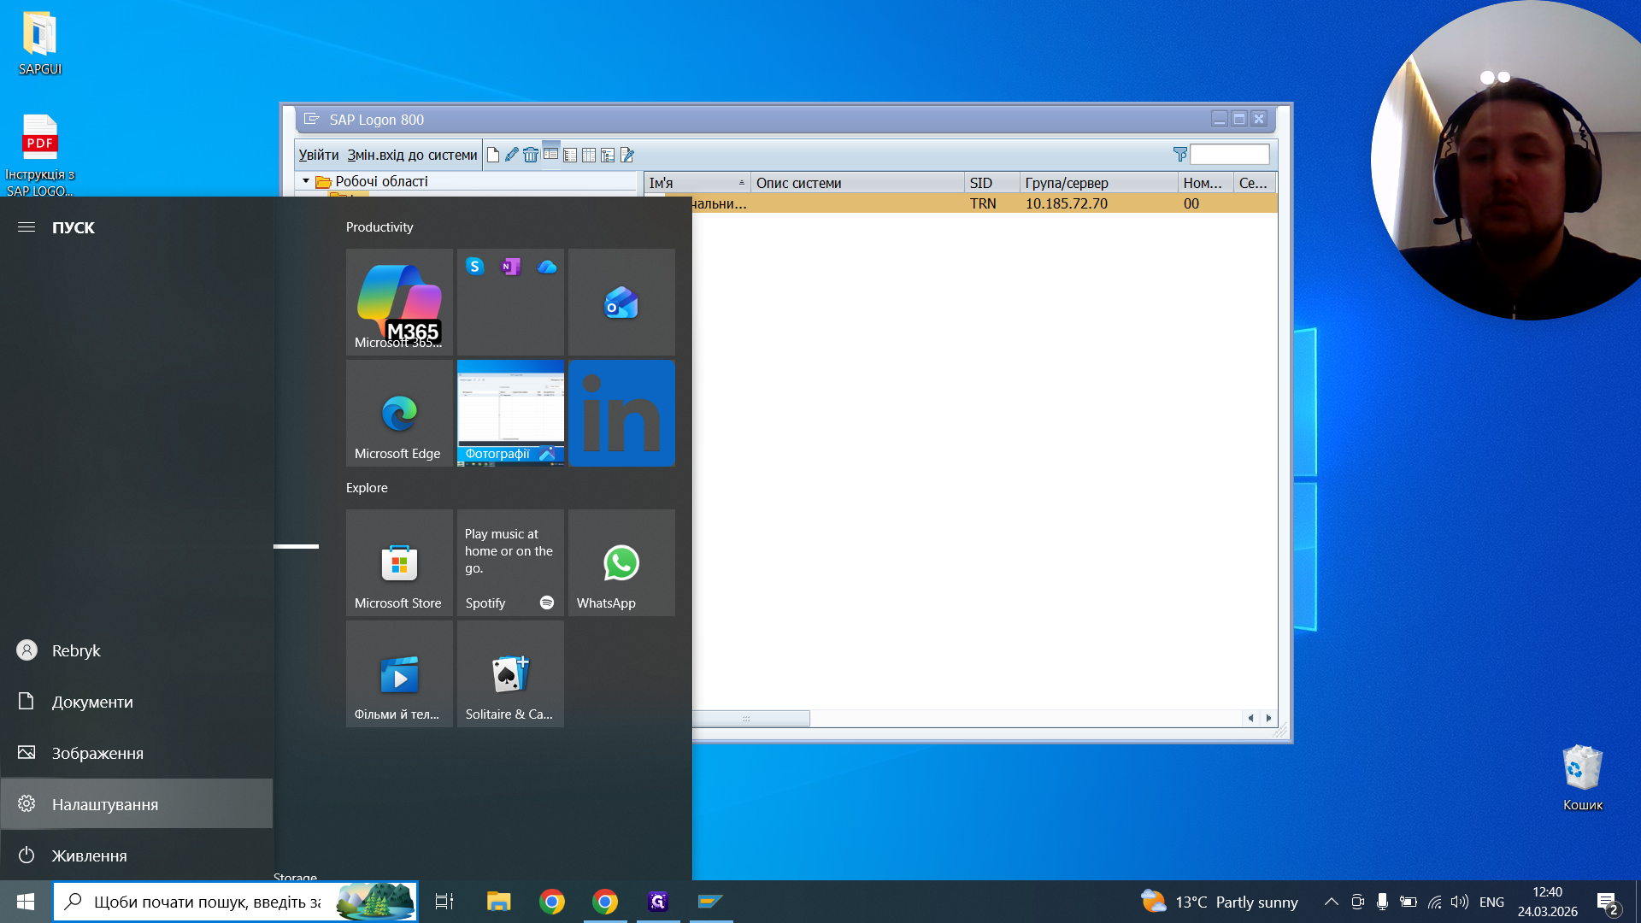The width and height of the screenshot is (1641, 923).
Task: Expand the Start menu hamburger navigation
Action: [26, 227]
